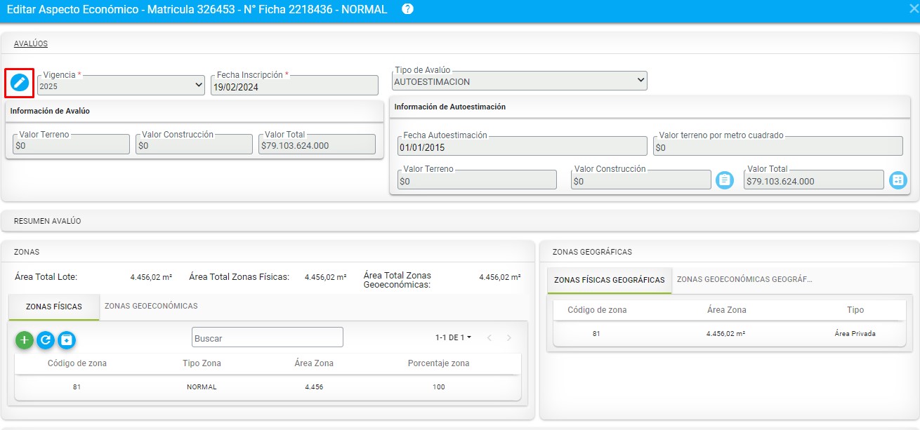This screenshot has height=430, width=920.
Task: Click Valor terreno por metro cuadrado field
Action: click(x=777, y=146)
